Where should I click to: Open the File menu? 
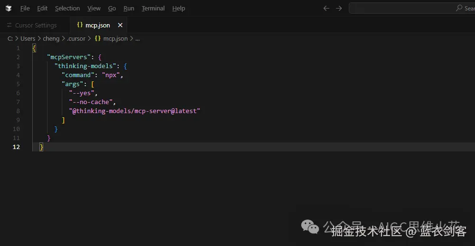pos(25,9)
